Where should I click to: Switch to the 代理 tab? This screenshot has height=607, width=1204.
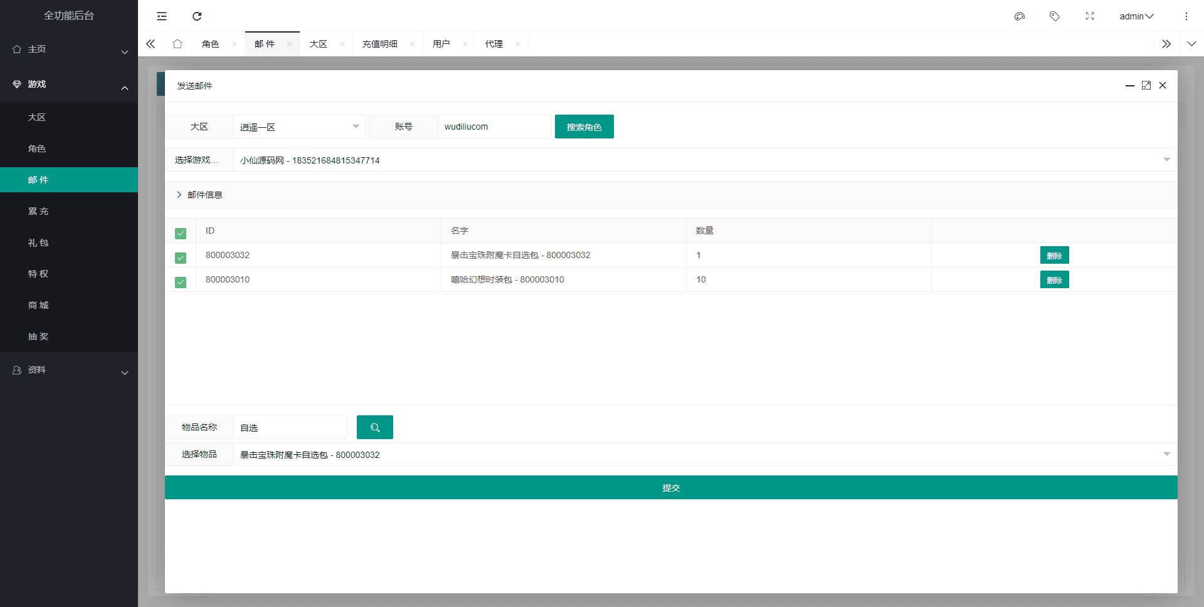click(494, 44)
